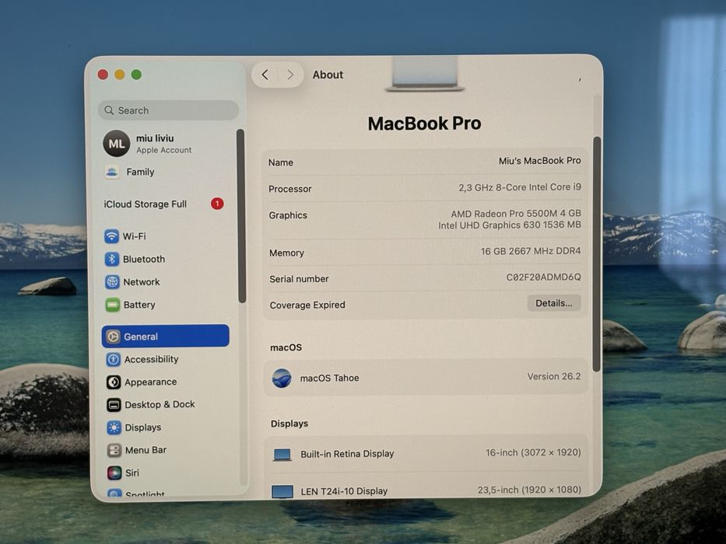Click the Displays sun icon
Viewport: 726px width, 544px height.
[114, 427]
